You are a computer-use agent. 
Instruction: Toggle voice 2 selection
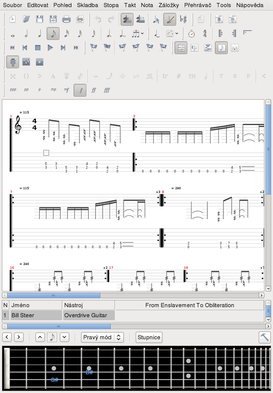point(140,19)
